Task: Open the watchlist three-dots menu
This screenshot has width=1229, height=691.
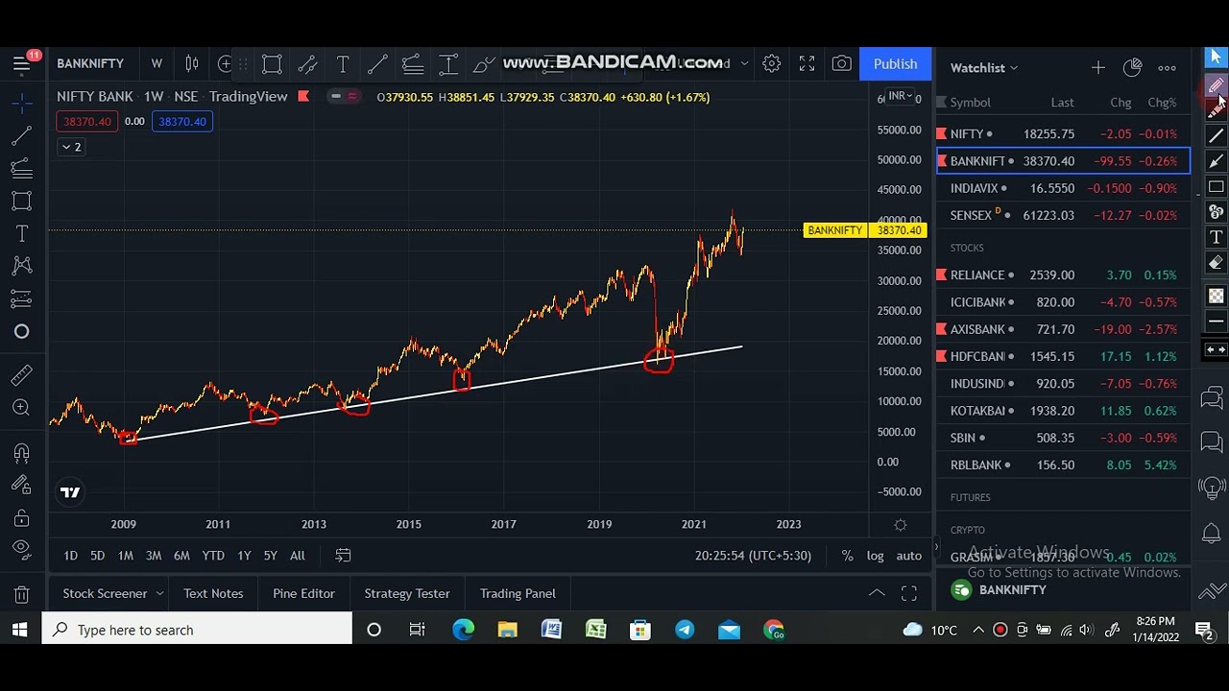Action: coord(1167,68)
